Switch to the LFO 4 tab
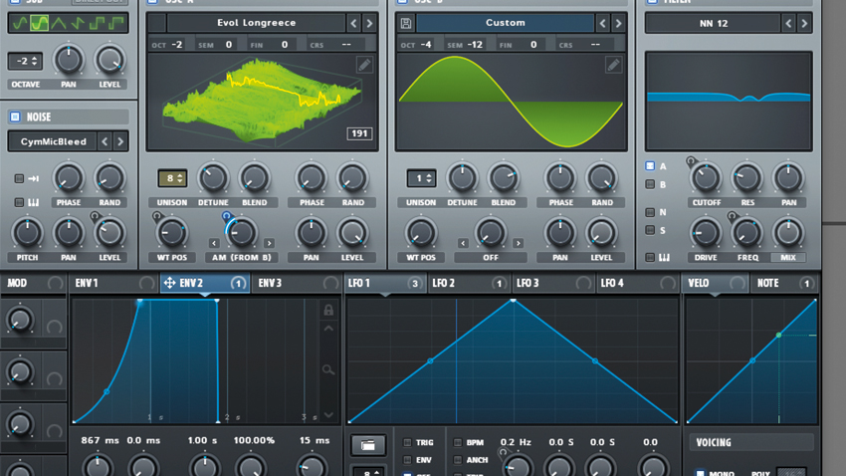The image size is (846, 476). tap(638, 283)
